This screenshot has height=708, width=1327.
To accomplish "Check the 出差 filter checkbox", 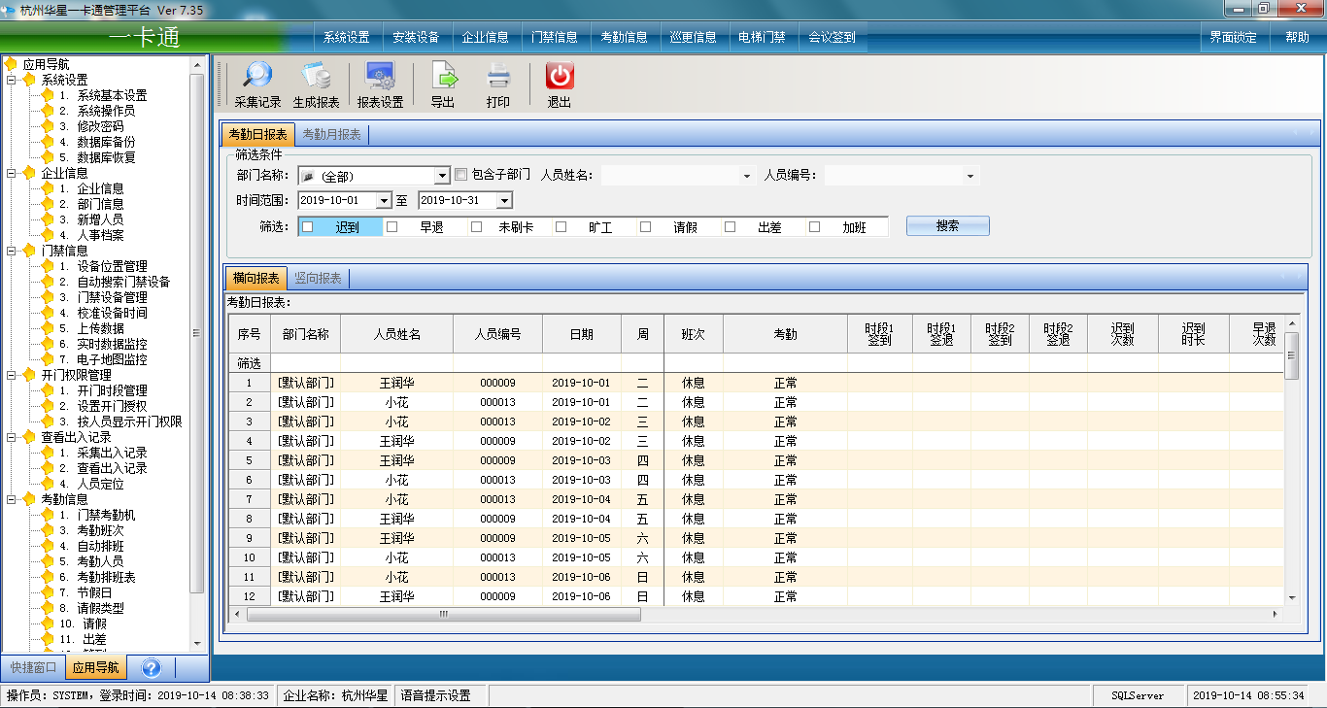I will point(731,226).
